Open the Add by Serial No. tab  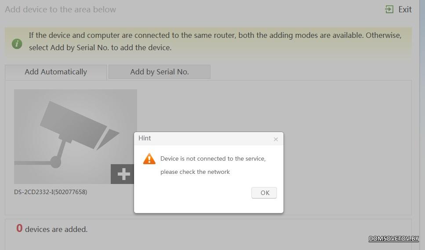tap(160, 72)
